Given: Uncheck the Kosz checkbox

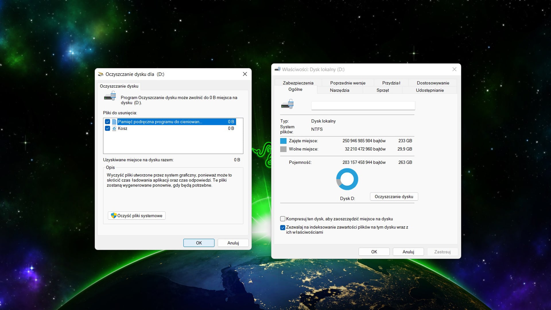Looking at the screenshot, I should tap(108, 128).
